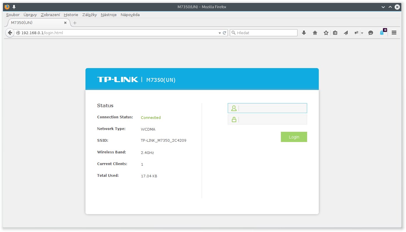Click the padlock icon in password field
This screenshot has width=406, height=232.
pos(234,119)
